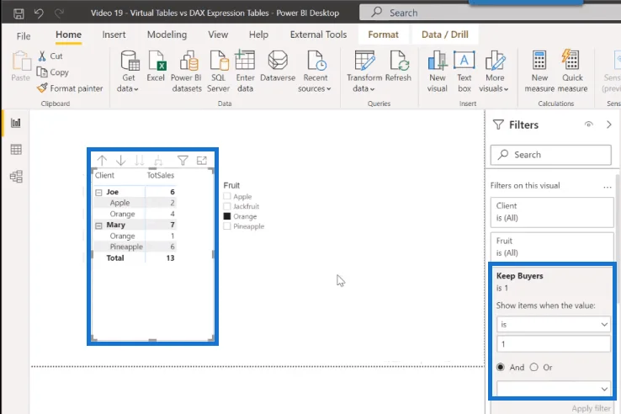621x414 pixels.
Task: Connect to SQL Server
Action: (218, 72)
